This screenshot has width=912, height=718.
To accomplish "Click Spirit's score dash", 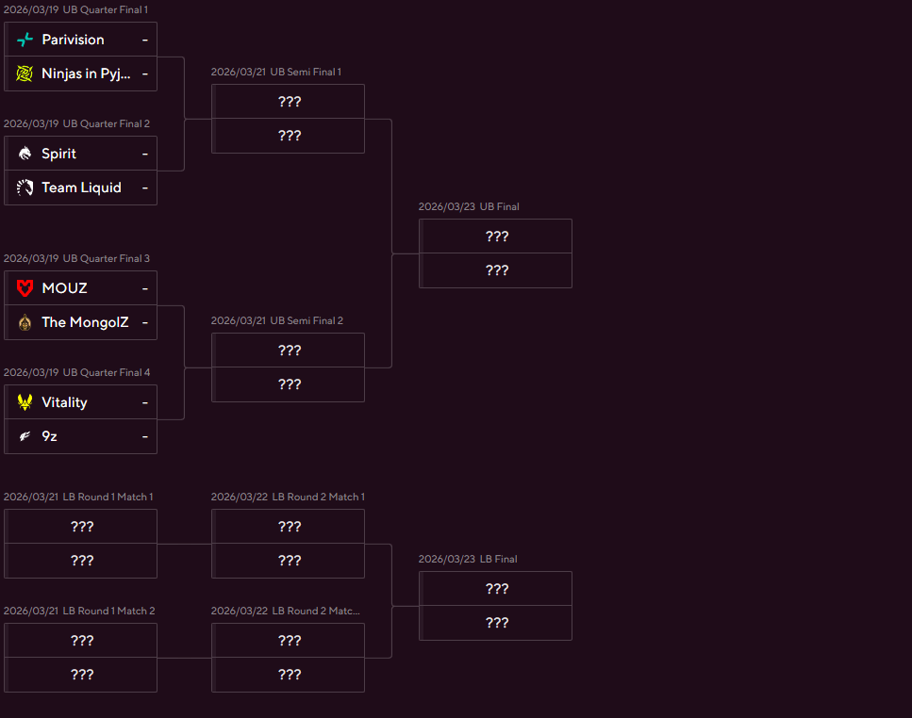I will coord(145,154).
